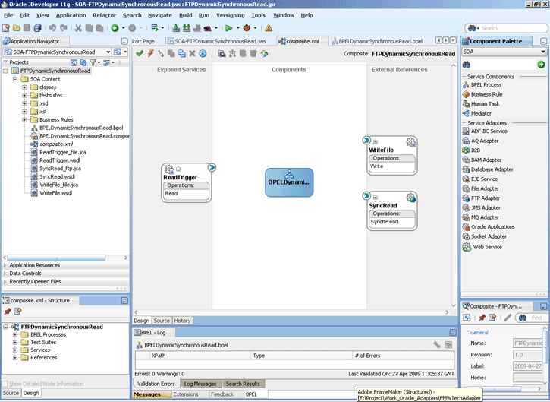Enable Show Detailed Node Information checkbox
The height and width of the screenshot is (402, 550).
point(6,384)
